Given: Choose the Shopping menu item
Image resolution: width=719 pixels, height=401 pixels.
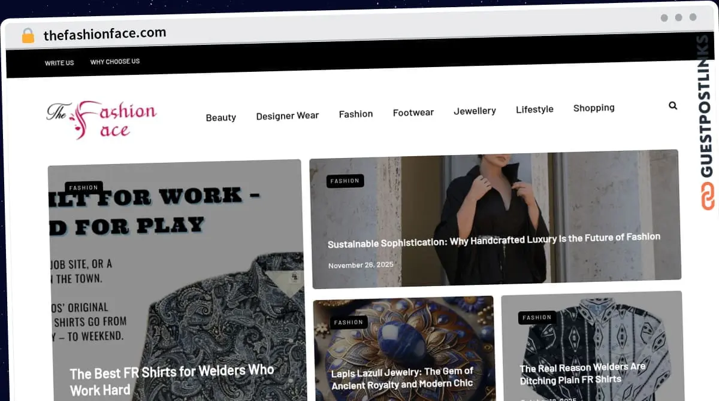Looking at the screenshot, I should [594, 108].
